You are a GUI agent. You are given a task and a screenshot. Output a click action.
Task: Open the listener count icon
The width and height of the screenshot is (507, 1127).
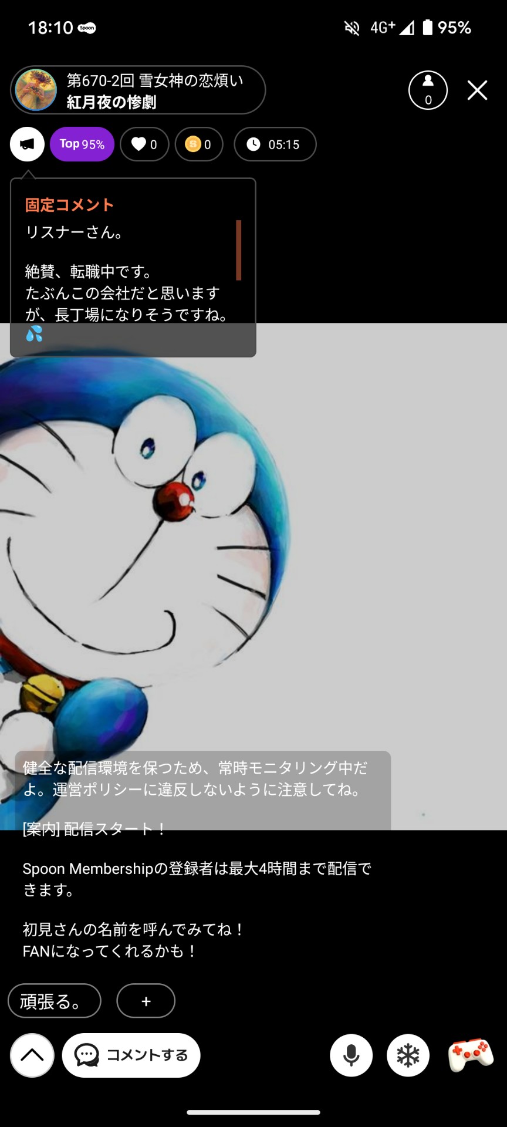point(428,90)
